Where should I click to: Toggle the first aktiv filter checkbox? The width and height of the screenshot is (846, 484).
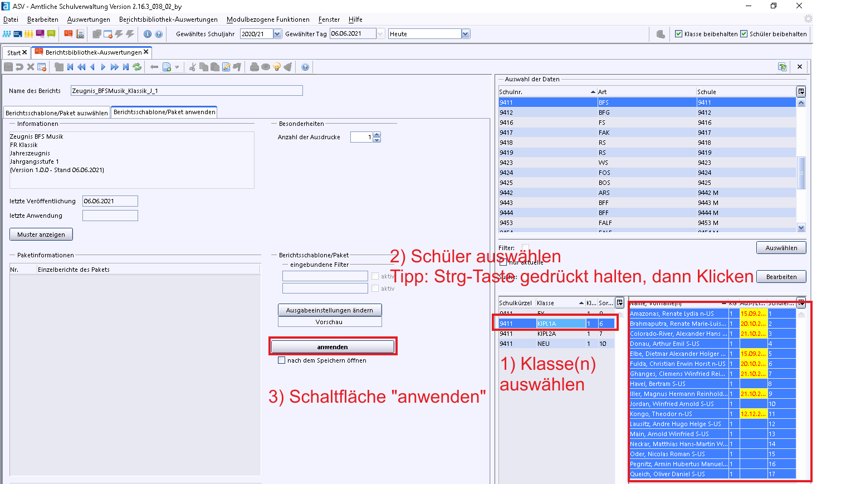375,276
